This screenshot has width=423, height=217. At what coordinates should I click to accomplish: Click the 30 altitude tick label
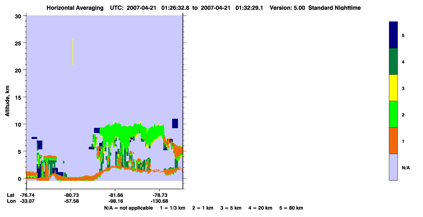point(19,16)
